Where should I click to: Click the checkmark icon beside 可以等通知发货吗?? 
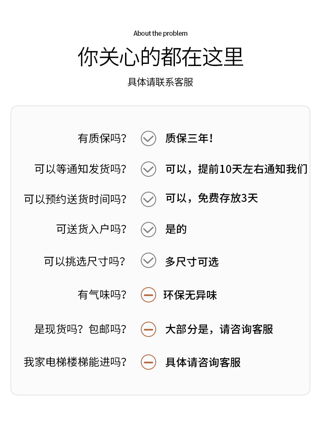[x=148, y=169]
